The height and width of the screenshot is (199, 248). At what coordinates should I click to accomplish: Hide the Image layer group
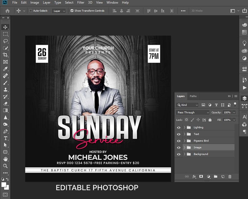click(179, 147)
